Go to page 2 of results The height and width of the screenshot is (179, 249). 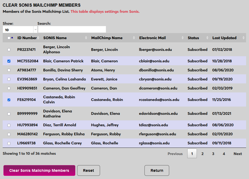[202, 154]
